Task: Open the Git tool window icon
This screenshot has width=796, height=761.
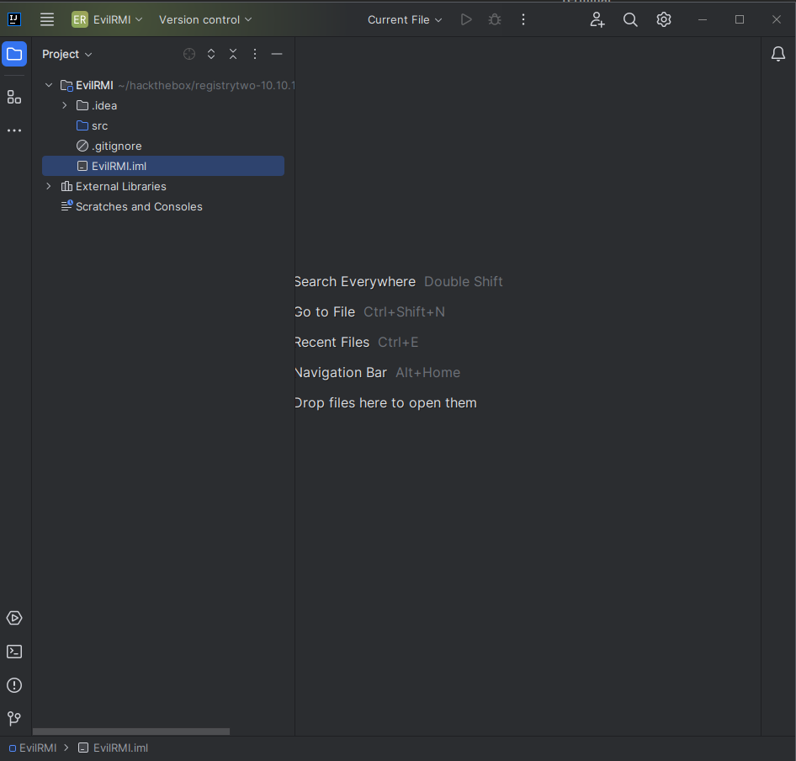Action: [14, 719]
